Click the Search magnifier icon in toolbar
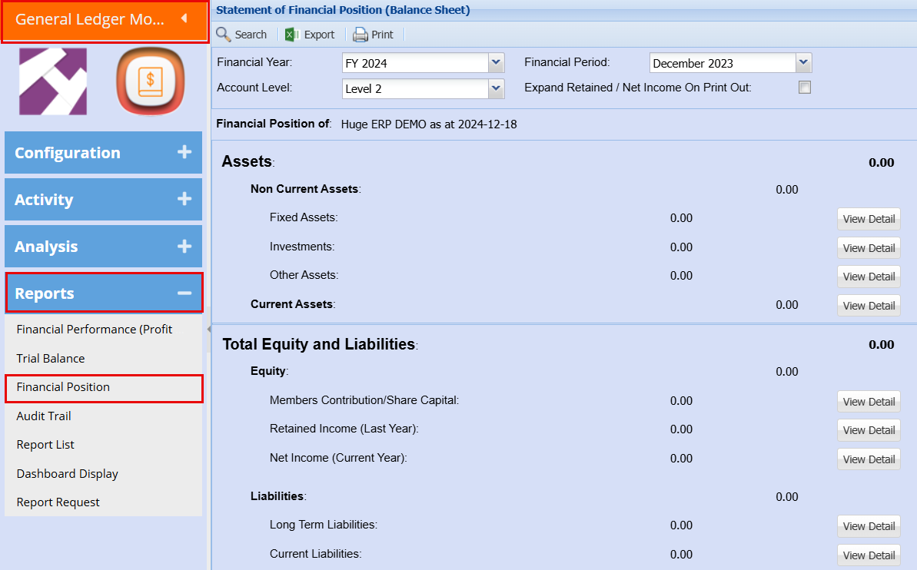The height and width of the screenshot is (570, 917). click(x=224, y=35)
